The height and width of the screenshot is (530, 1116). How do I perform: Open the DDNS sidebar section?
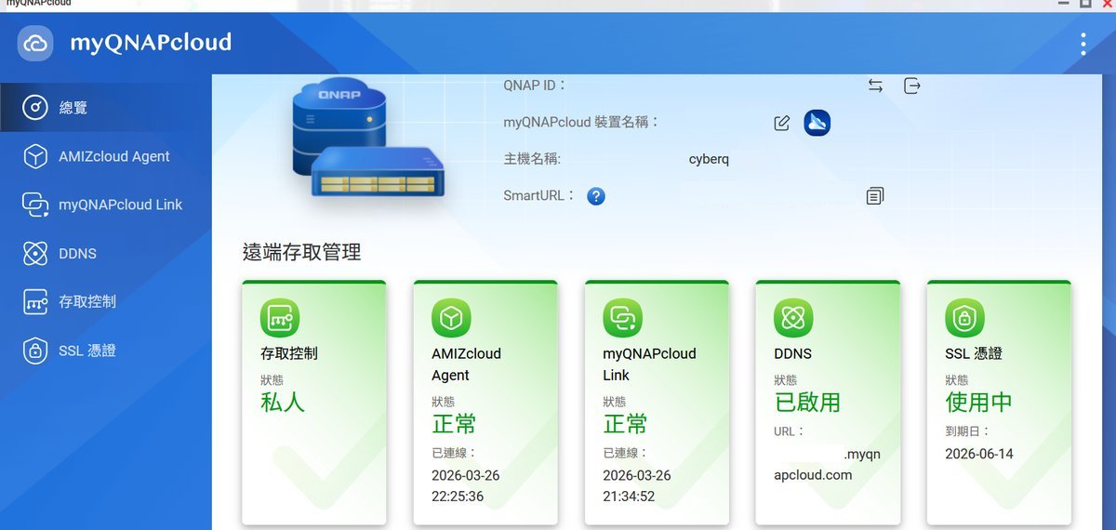(77, 253)
